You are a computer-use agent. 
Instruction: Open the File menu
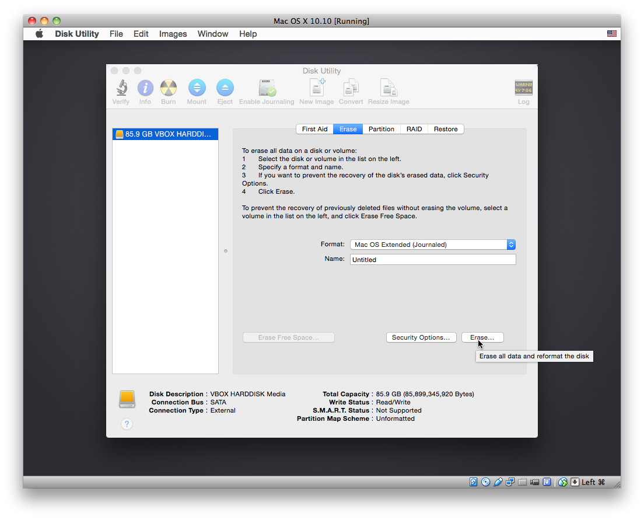[116, 34]
